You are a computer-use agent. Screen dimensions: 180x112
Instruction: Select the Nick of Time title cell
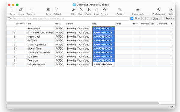40,49
